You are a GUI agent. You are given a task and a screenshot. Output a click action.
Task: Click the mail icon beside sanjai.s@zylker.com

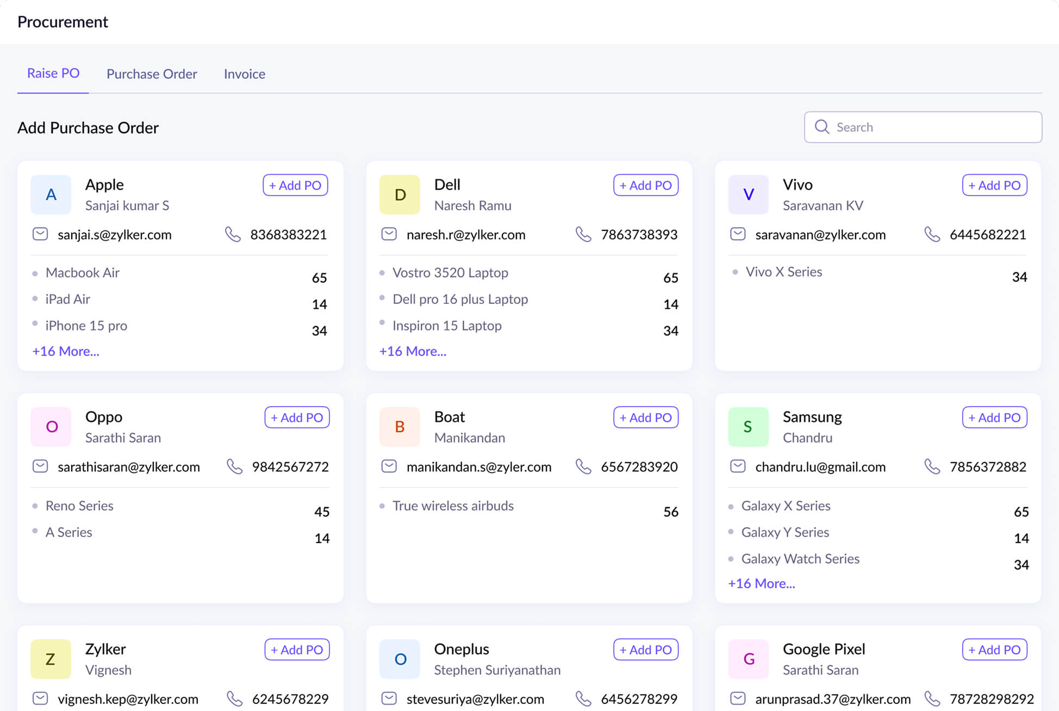[x=40, y=234]
